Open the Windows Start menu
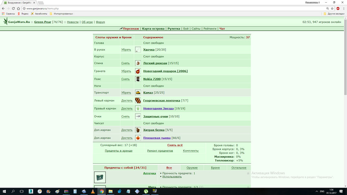This screenshot has width=347, height=195. pyautogui.click(x=4, y=192)
